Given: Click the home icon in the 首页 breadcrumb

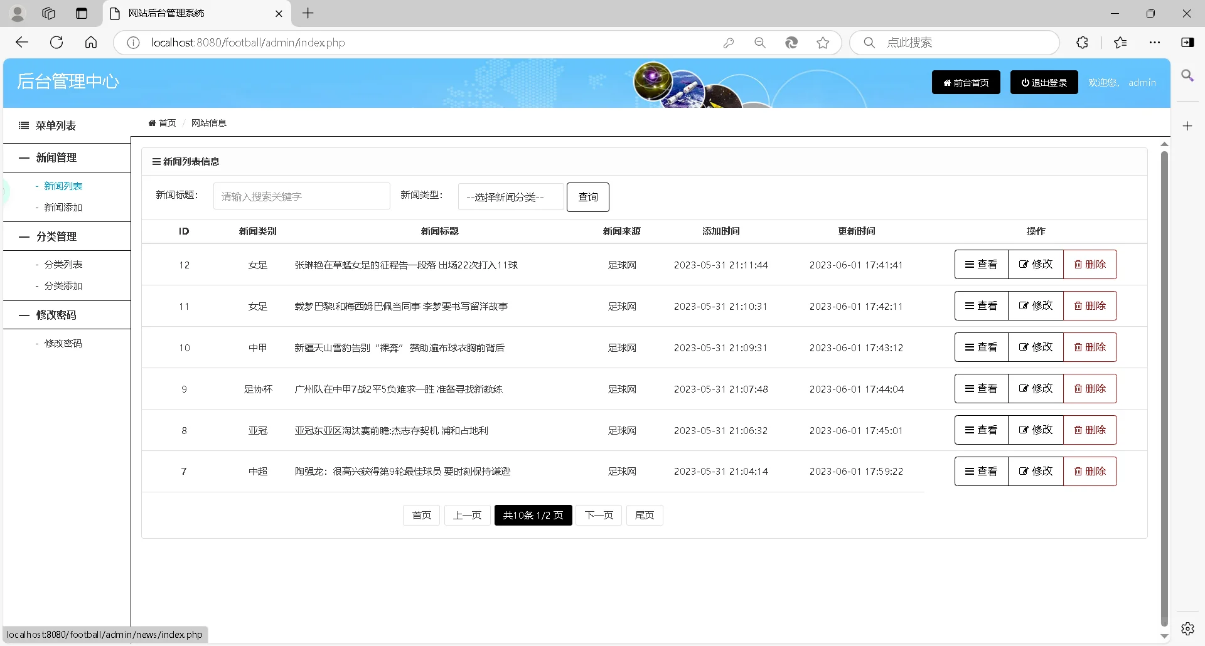Looking at the screenshot, I should (152, 122).
